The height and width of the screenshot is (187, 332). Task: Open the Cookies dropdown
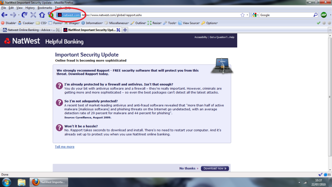tap(26, 23)
